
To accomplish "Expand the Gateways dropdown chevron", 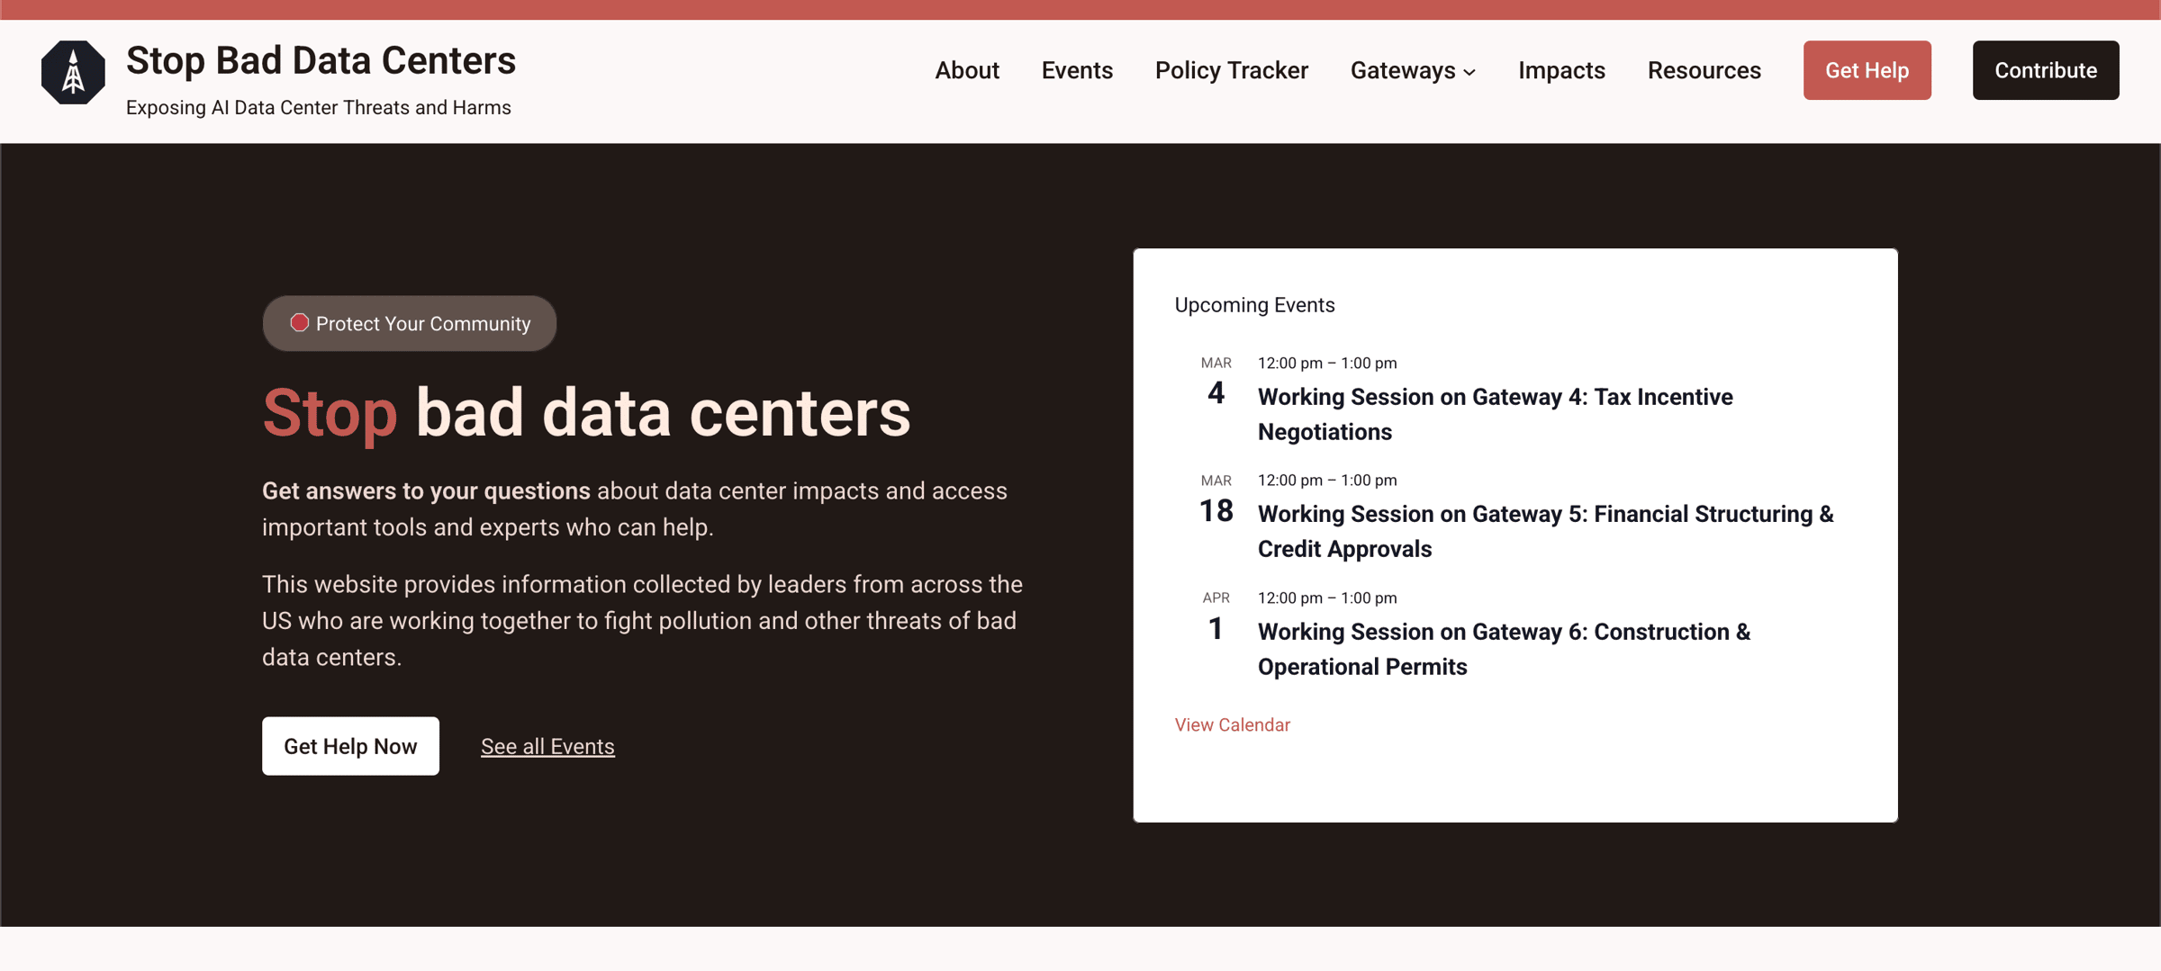I will click(x=1469, y=72).
